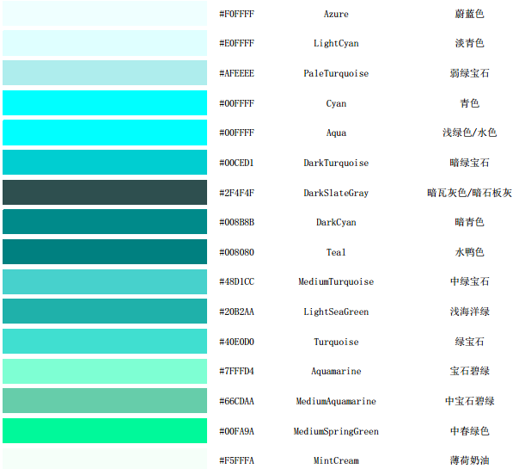
Task: Click the Chinese name 蔚蓝色
Action: [469, 14]
